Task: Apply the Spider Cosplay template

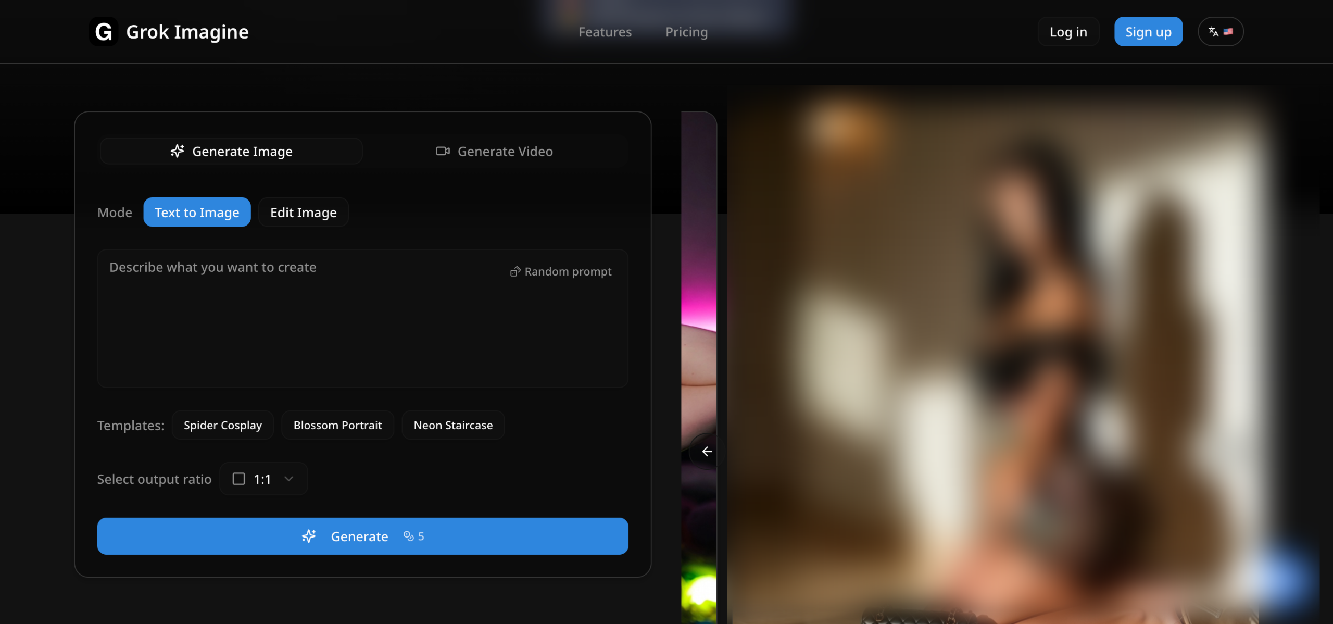Action: (222, 425)
